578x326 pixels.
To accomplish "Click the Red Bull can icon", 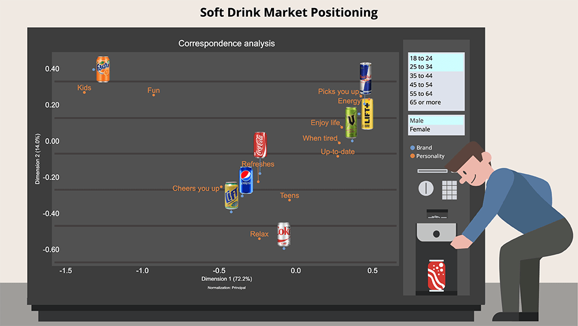I will click(x=365, y=77).
